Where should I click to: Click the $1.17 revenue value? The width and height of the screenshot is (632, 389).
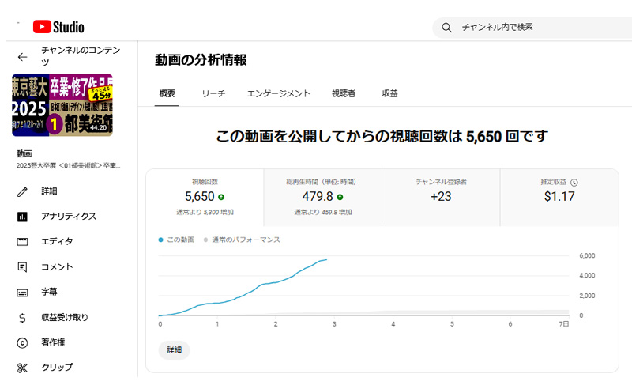(x=559, y=197)
